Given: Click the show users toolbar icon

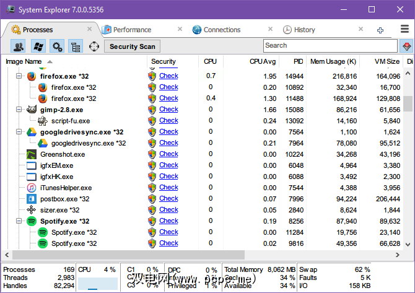Looking at the screenshot, I should [x=19, y=46].
